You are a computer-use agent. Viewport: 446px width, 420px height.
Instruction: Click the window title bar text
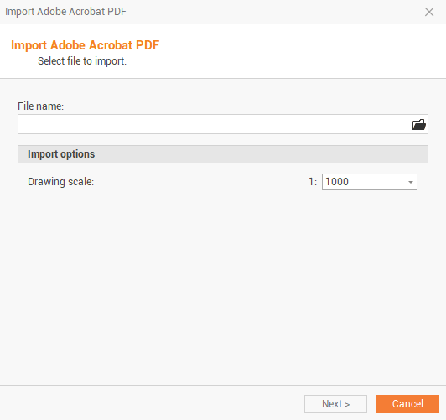click(65, 12)
